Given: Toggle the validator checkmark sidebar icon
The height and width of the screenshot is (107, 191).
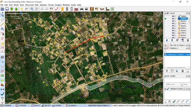Looking at the screenshot, I should pos(2,94).
